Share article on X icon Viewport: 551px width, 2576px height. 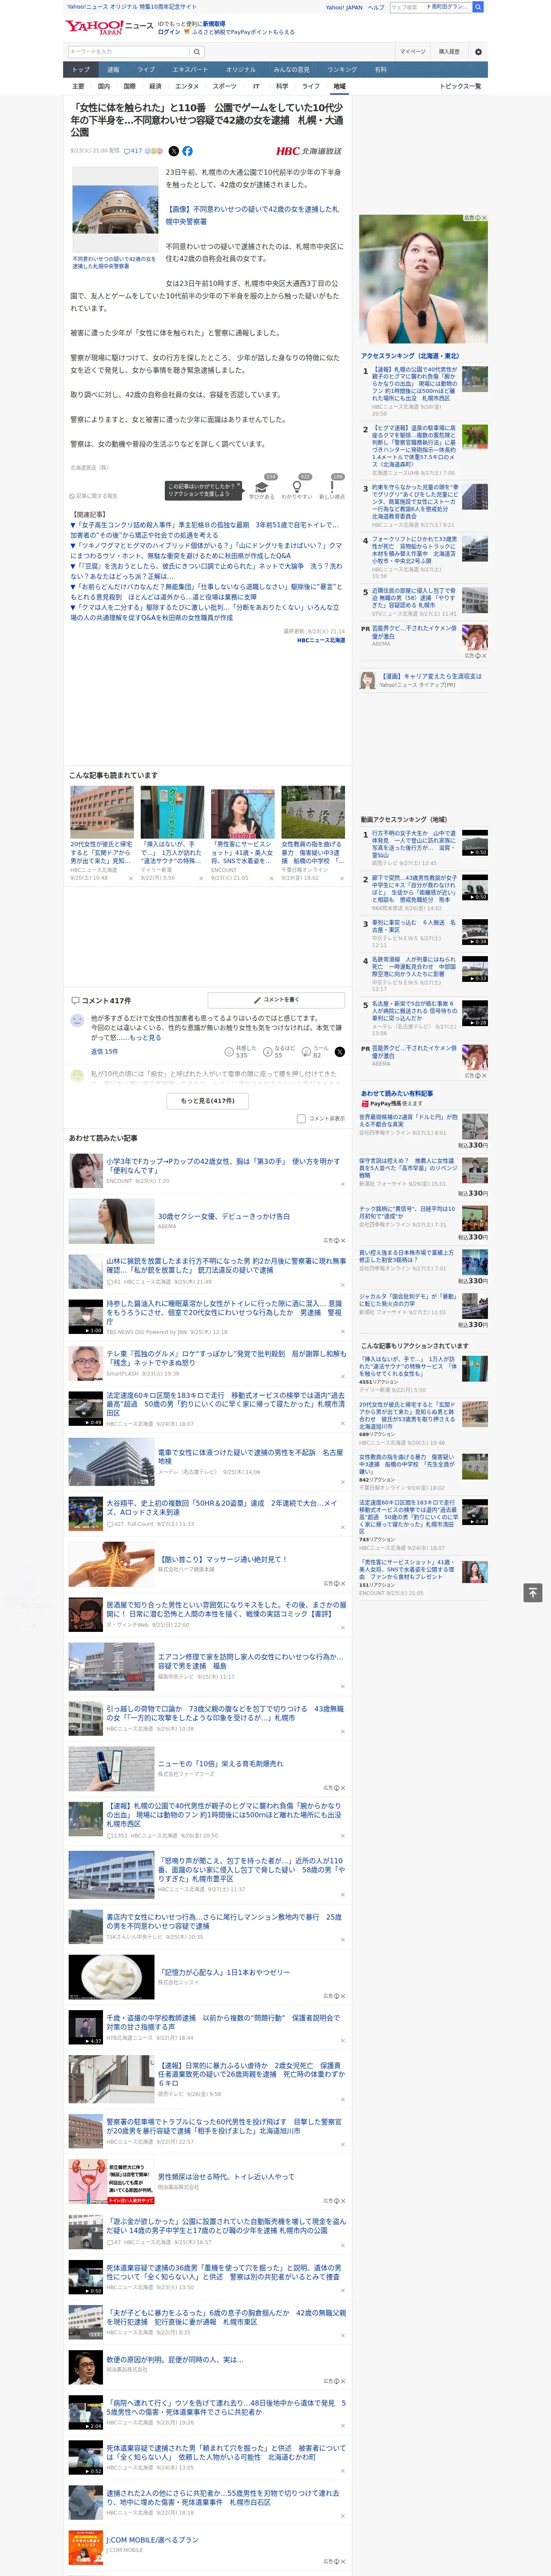[173, 151]
